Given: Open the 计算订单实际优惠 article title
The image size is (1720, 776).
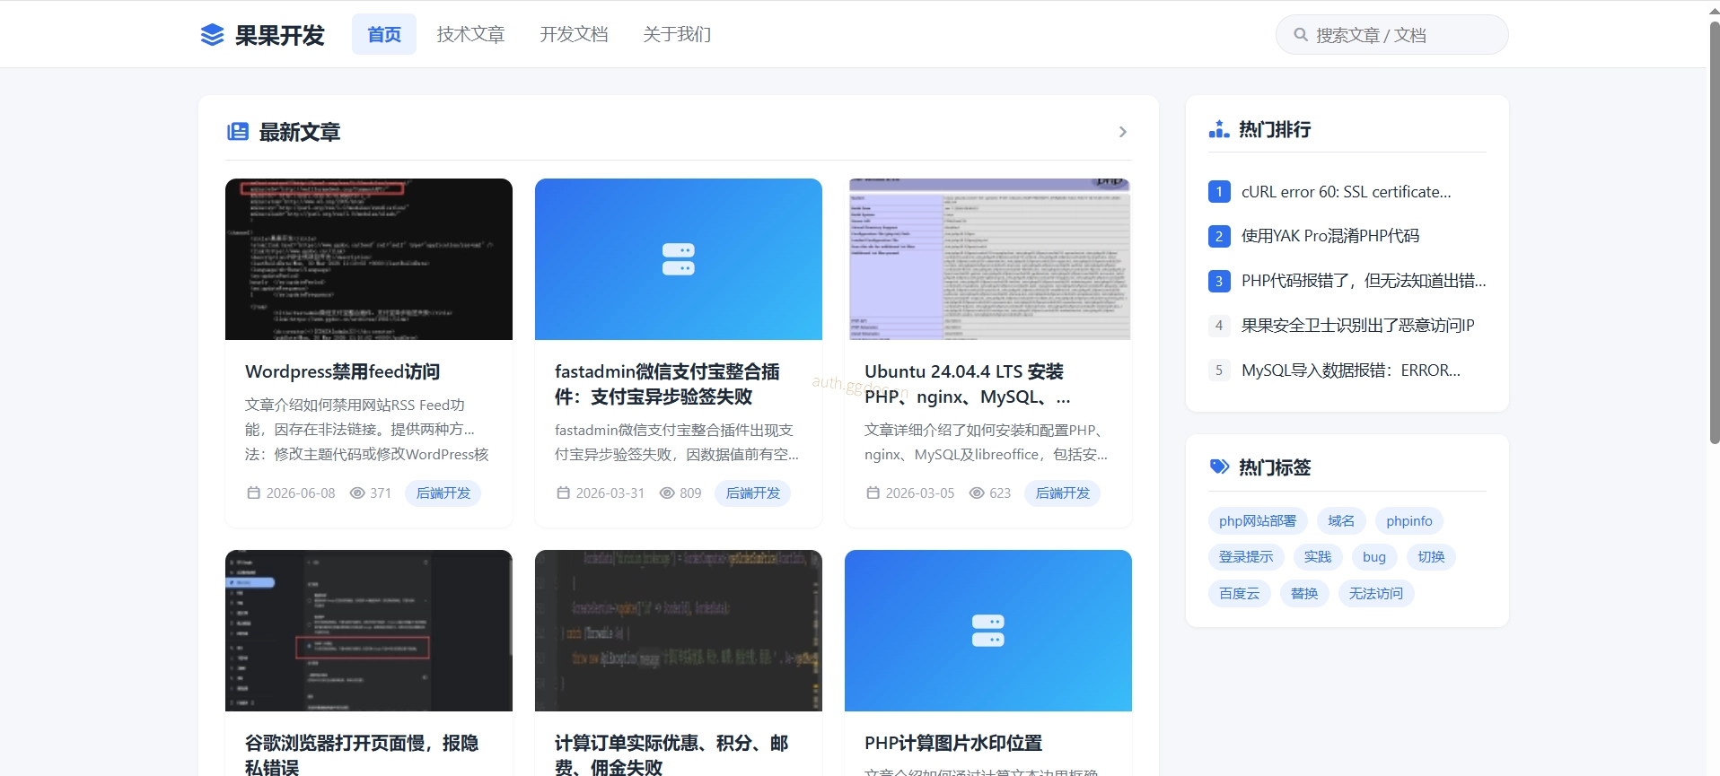Looking at the screenshot, I should [671, 754].
